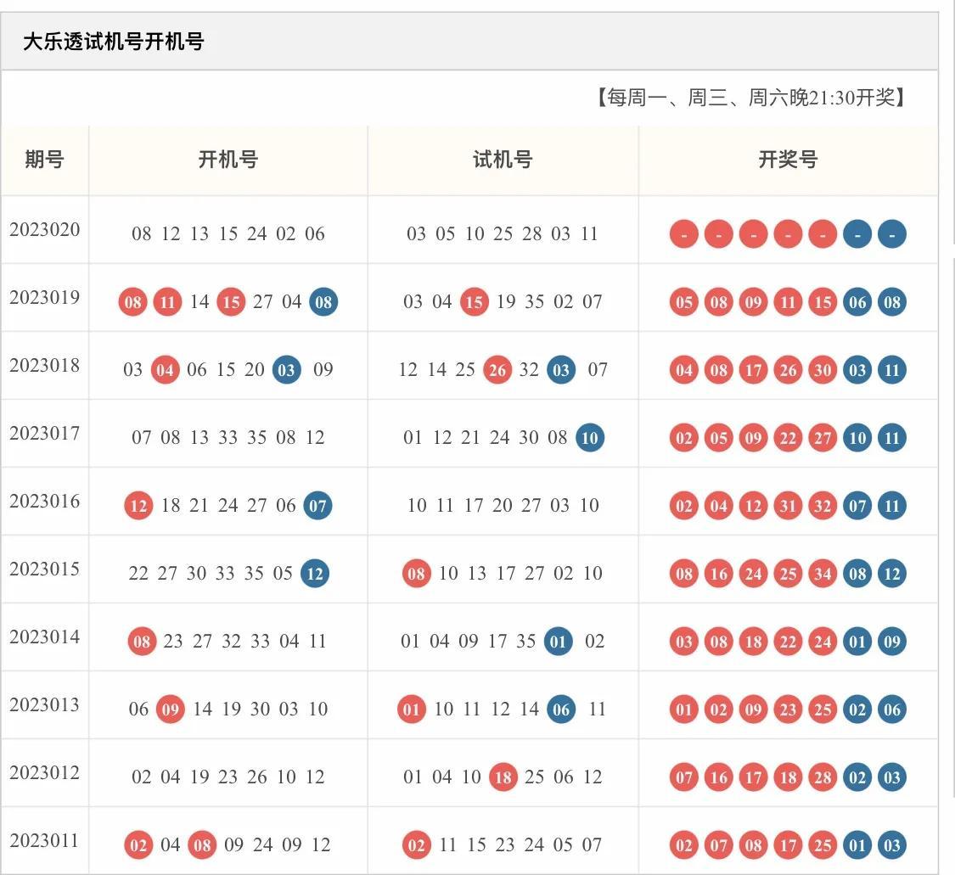Click red ball 04 in 2023018 开机号
Viewport: 955px width, 875px height.
[x=165, y=370]
